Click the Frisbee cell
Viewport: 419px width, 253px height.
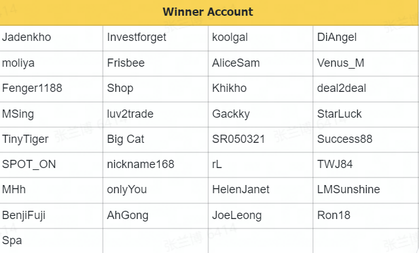126,63
